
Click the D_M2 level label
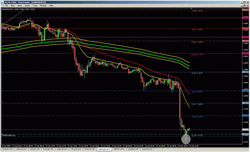tap(197, 73)
